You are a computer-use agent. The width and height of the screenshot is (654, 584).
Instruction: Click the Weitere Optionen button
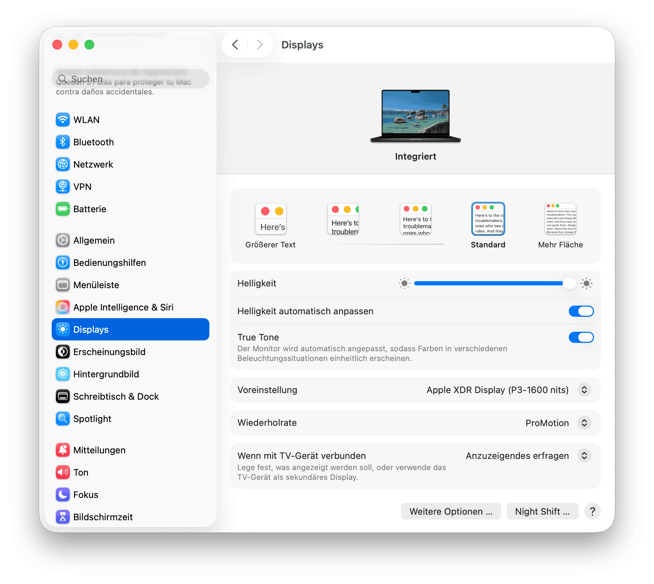pos(451,512)
